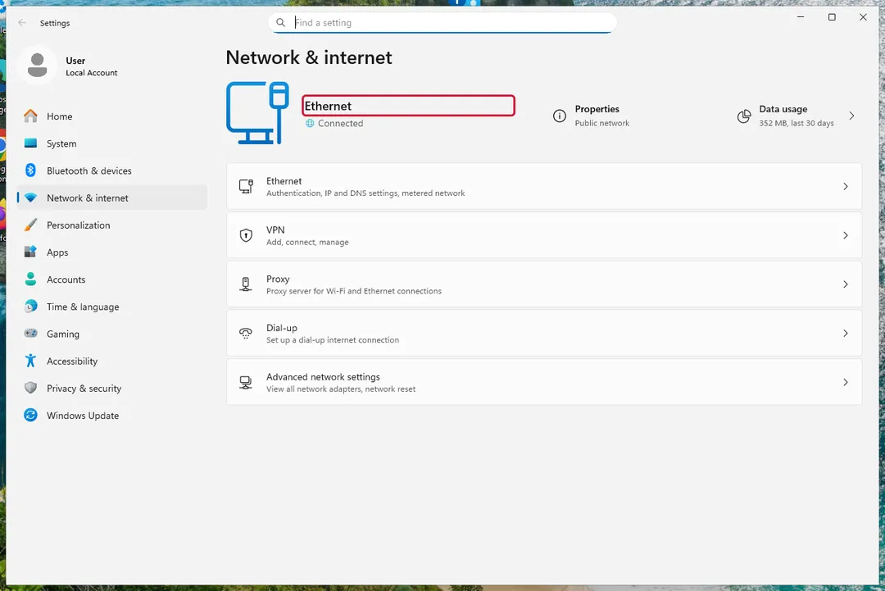Click the search magnifier icon
Screen dimensions: 885x591
[280, 23]
